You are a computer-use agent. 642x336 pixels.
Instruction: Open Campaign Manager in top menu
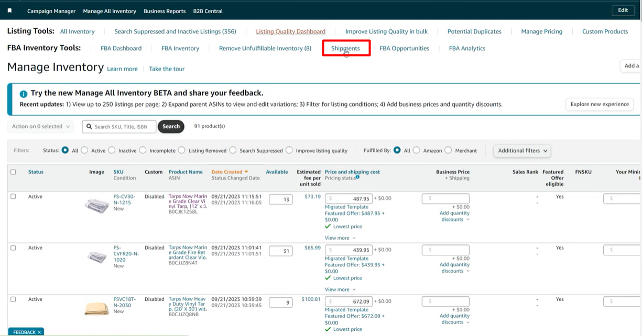pyautogui.click(x=51, y=11)
